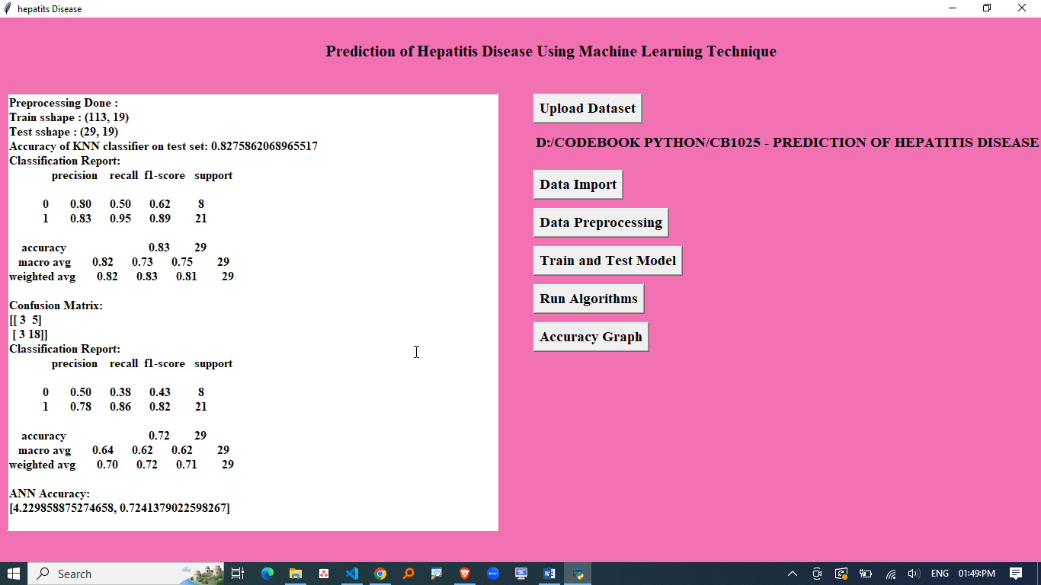Click 'accuracy 0.72 29' row
Image resolution: width=1041 pixels, height=585 pixels.
tap(114, 436)
